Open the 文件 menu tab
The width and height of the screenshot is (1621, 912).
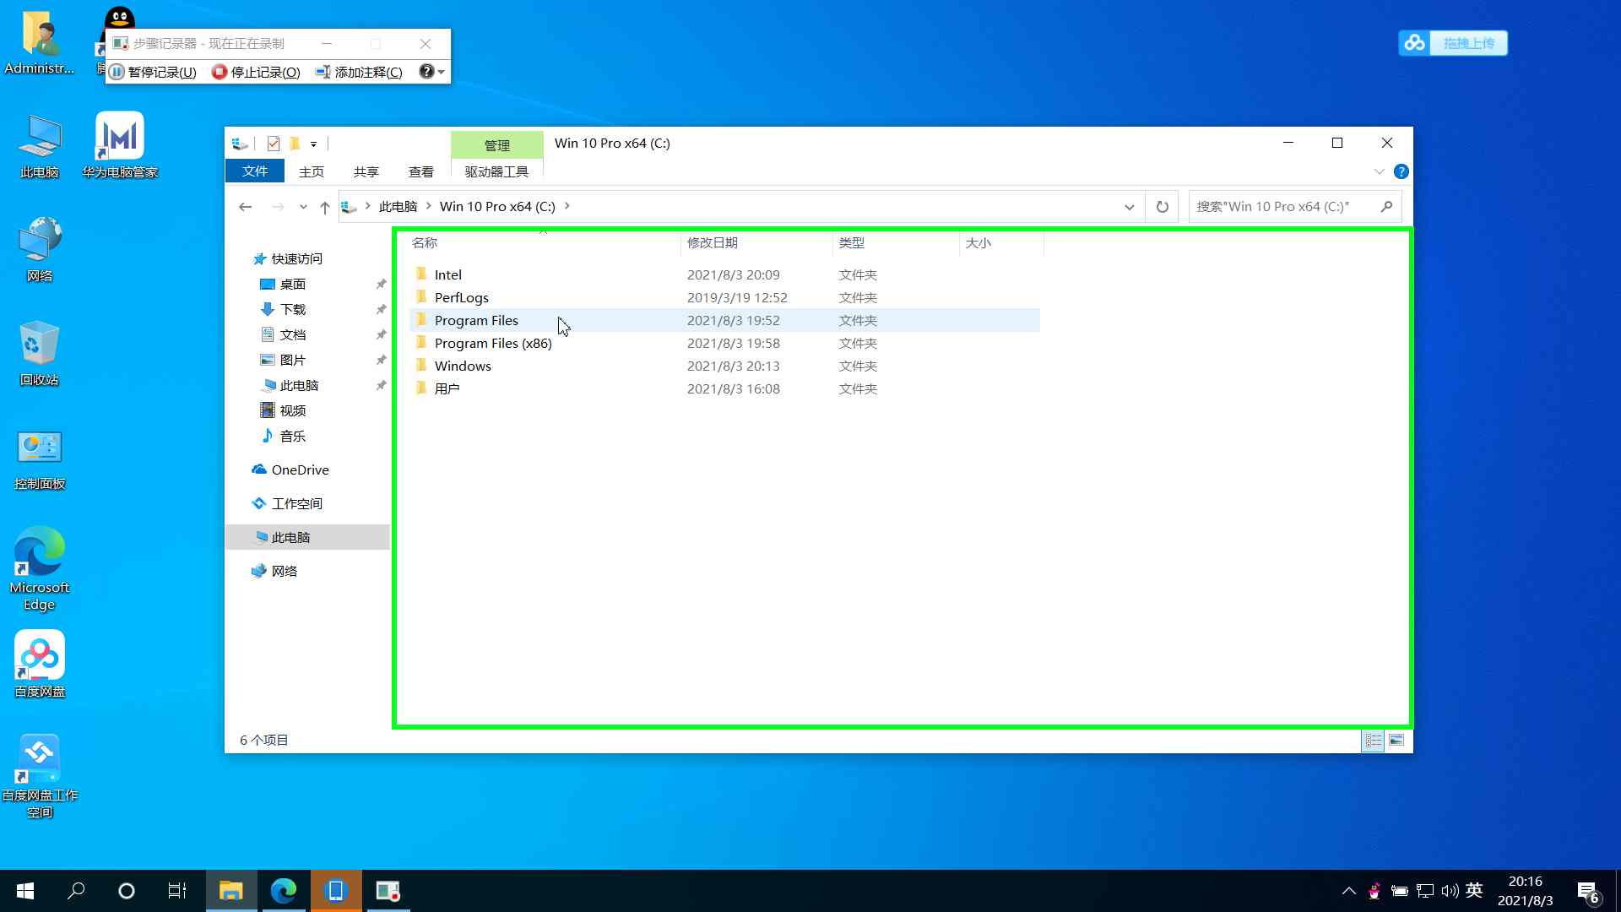(x=254, y=171)
